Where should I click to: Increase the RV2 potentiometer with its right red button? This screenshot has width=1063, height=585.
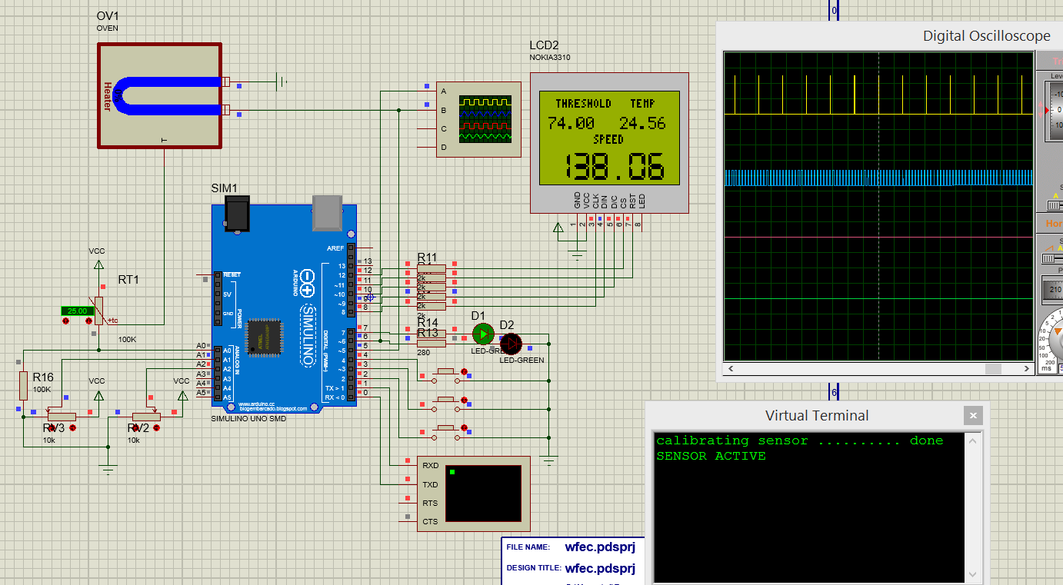click(157, 427)
